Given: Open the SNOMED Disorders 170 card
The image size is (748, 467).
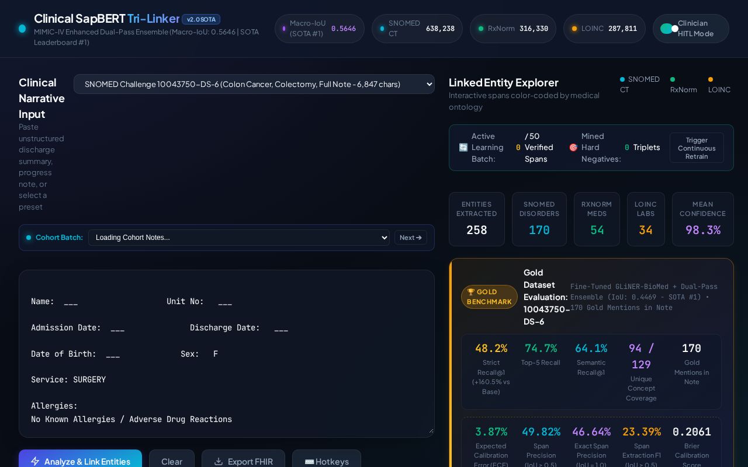Looking at the screenshot, I should point(539,219).
